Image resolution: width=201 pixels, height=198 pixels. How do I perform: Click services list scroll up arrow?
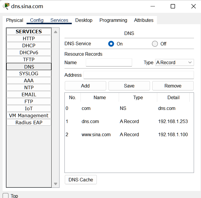click(55, 32)
